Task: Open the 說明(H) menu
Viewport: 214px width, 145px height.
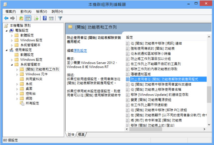Action: 57,11
